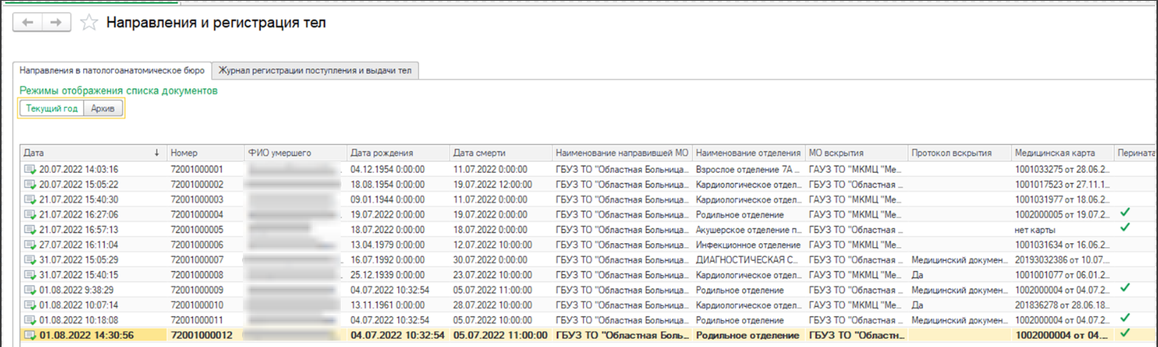The height and width of the screenshot is (347, 1158).
Task: Click the forward navigation arrow
Action: [x=55, y=23]
